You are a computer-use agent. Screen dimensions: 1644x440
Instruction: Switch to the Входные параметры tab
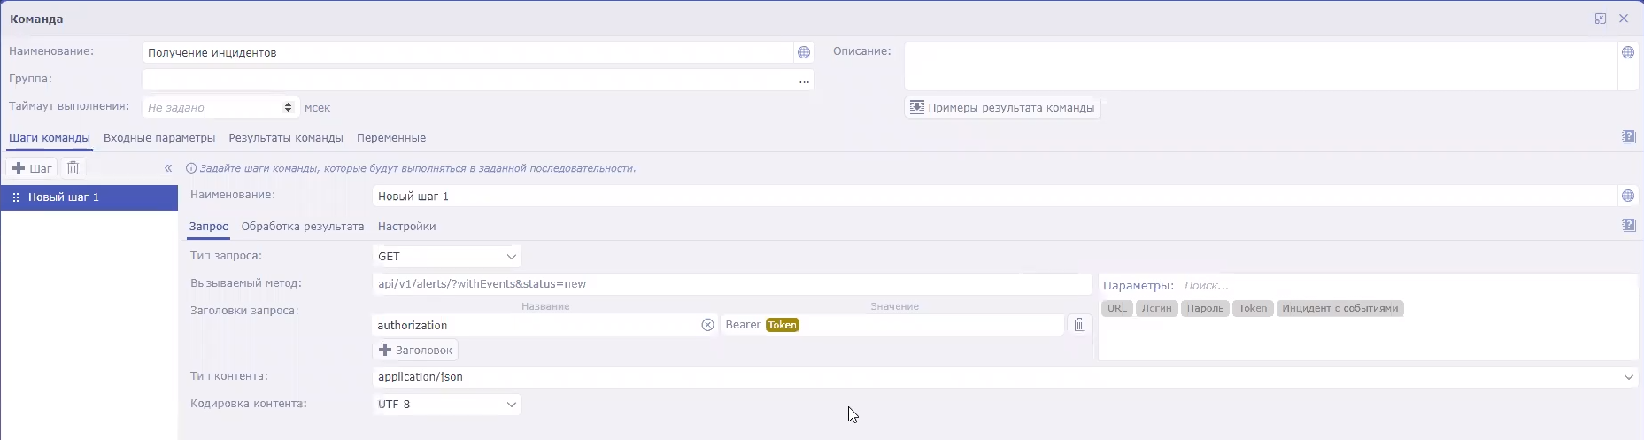[x=159, y=138]
